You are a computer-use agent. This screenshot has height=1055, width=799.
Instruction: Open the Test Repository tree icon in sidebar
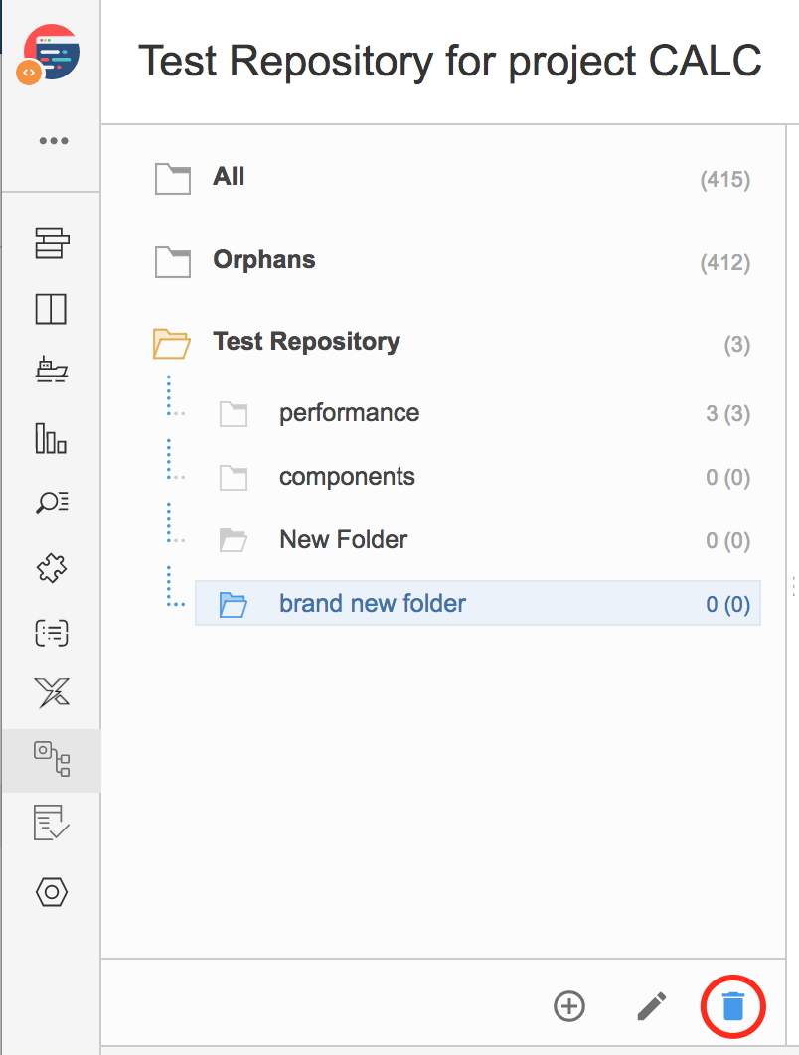52,759
